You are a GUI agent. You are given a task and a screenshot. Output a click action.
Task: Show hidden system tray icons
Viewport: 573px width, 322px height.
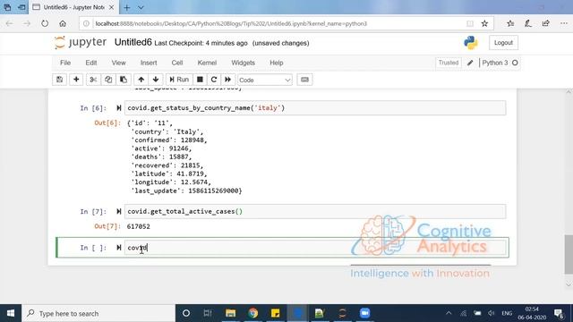[449, 313]
